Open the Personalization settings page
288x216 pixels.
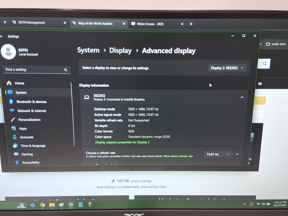pyautogui.click(x=29, y=120)
